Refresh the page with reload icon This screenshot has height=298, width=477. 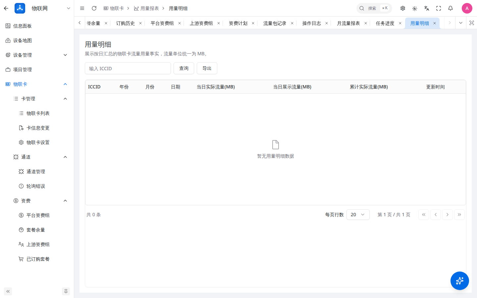point(94,8)
